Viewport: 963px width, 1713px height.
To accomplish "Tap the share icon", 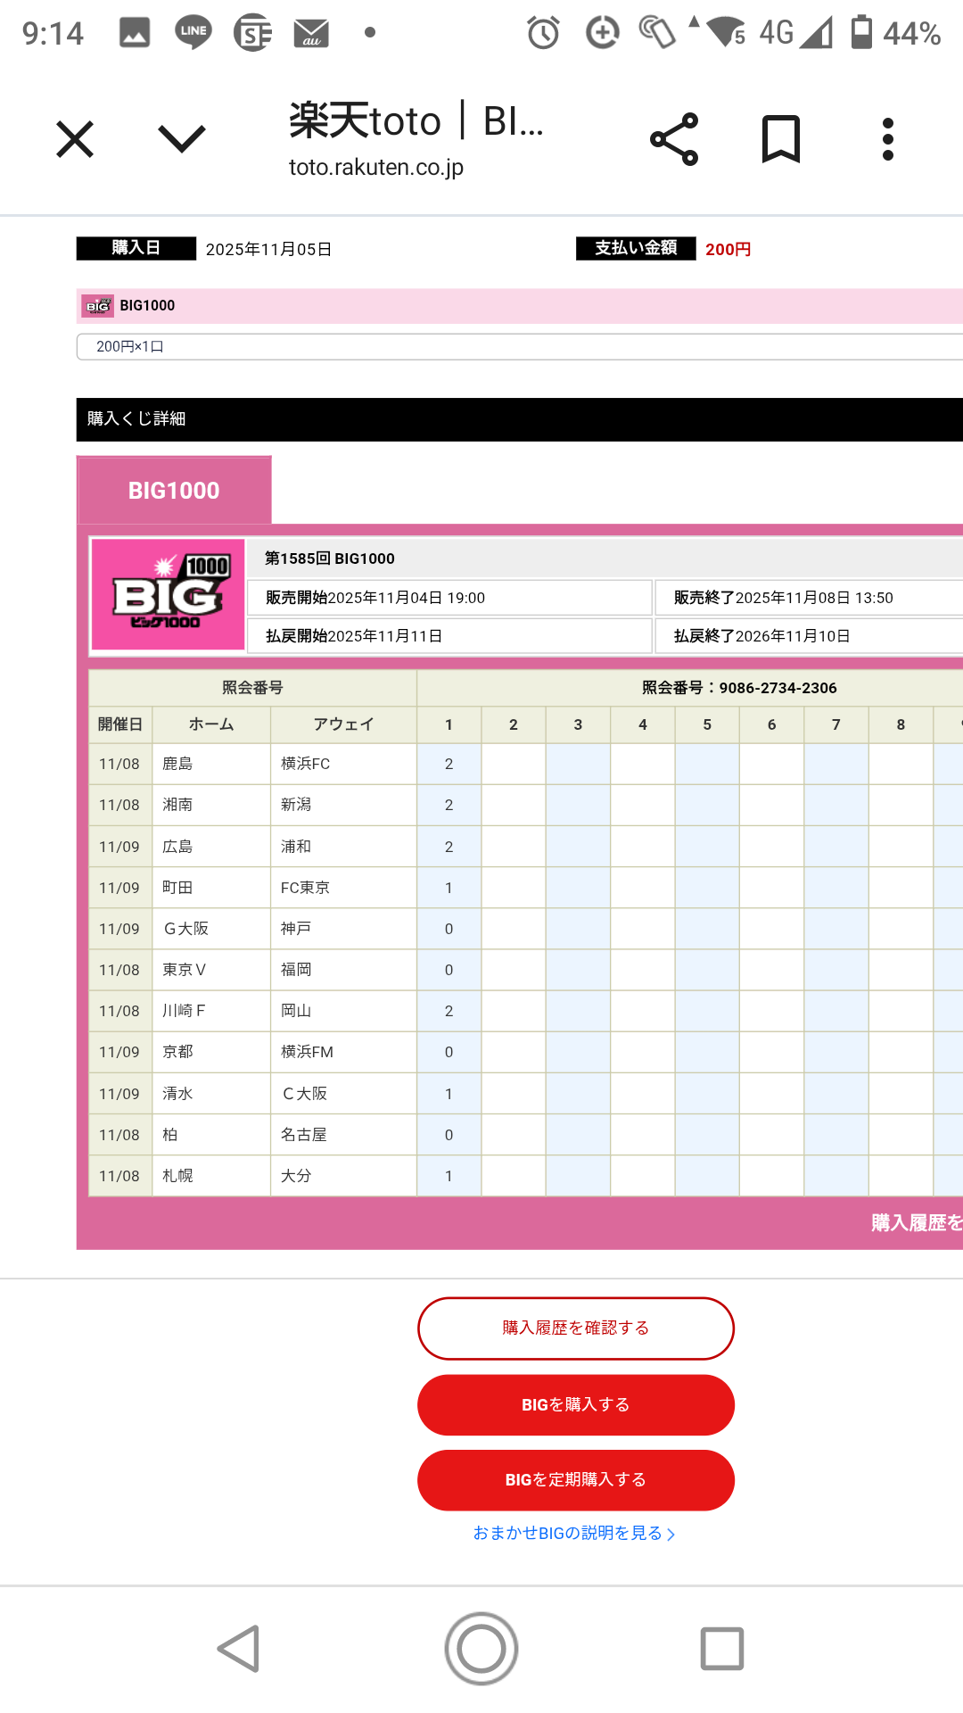I will tap(674, 139).
